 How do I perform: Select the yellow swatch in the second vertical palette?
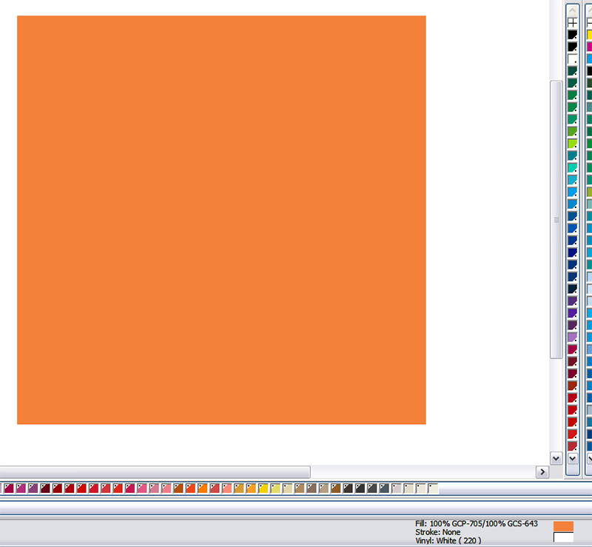coord(589,35)
